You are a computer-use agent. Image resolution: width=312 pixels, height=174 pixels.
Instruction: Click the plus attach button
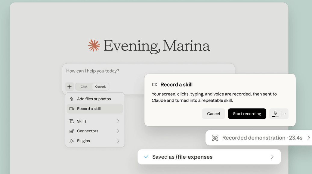[70, 86]
